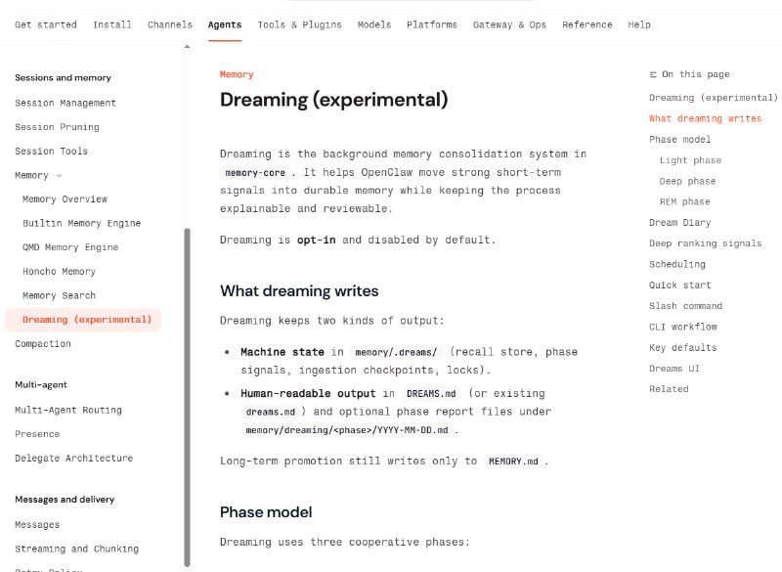Click the 'On this page' list icon
This screenshot has height=572, width=782.
(653, 74)
